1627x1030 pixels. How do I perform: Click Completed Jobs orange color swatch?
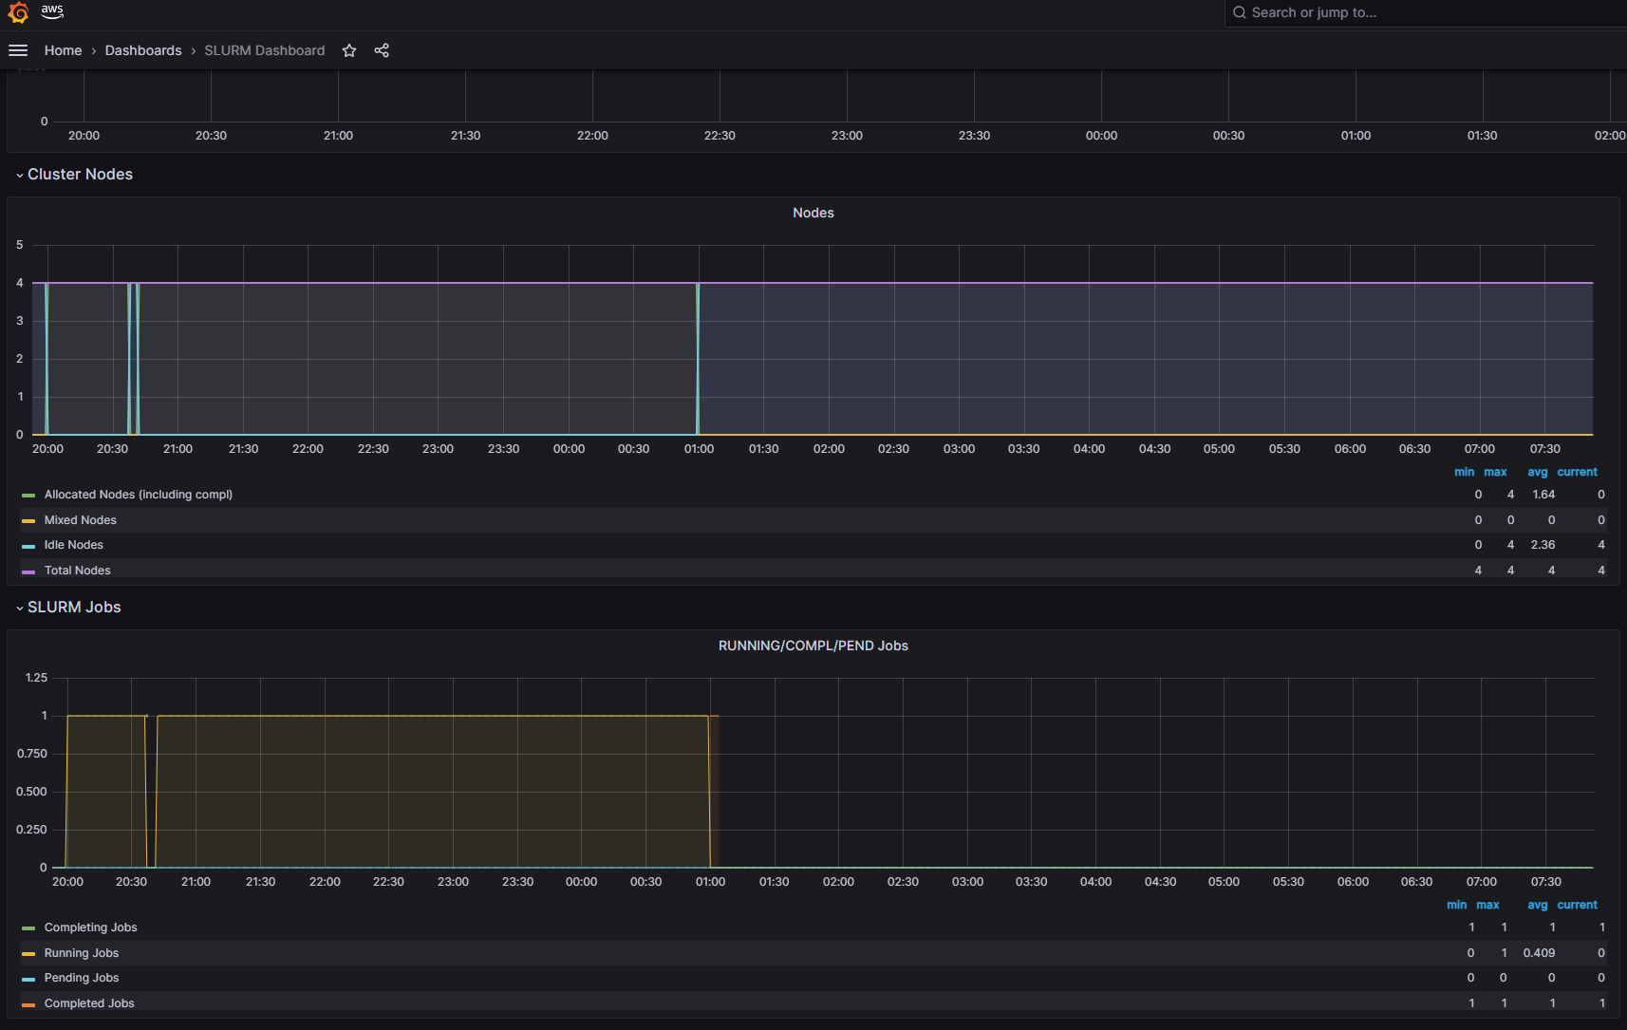click(28, 1003)
